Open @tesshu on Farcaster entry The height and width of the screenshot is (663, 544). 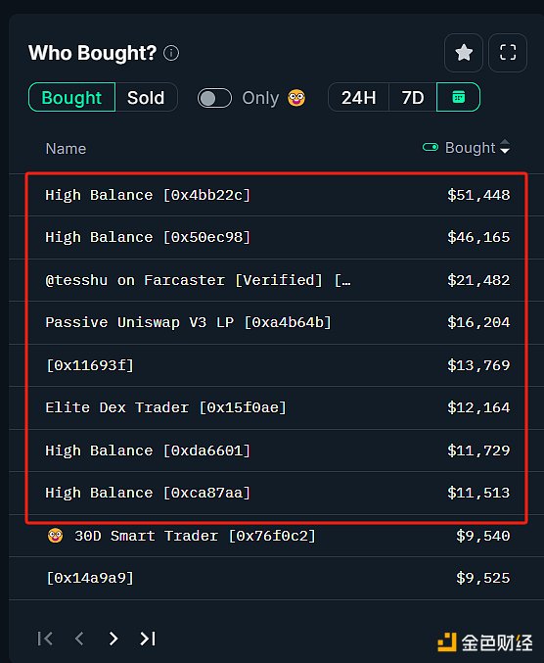[277, 280]
